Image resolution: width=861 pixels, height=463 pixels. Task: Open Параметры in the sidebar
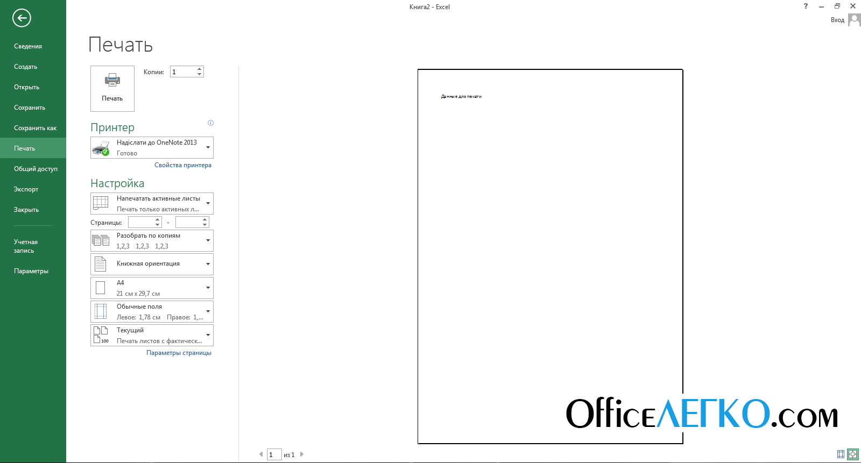tap(33, 271)
